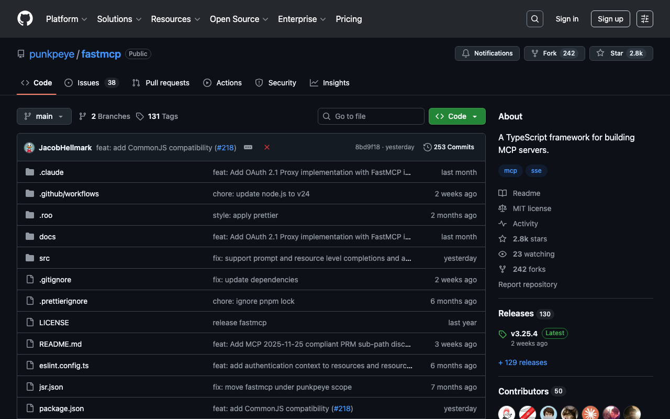Open the search magnifier icon
This screenshot has width=670, height=419.
click(535, 19)
